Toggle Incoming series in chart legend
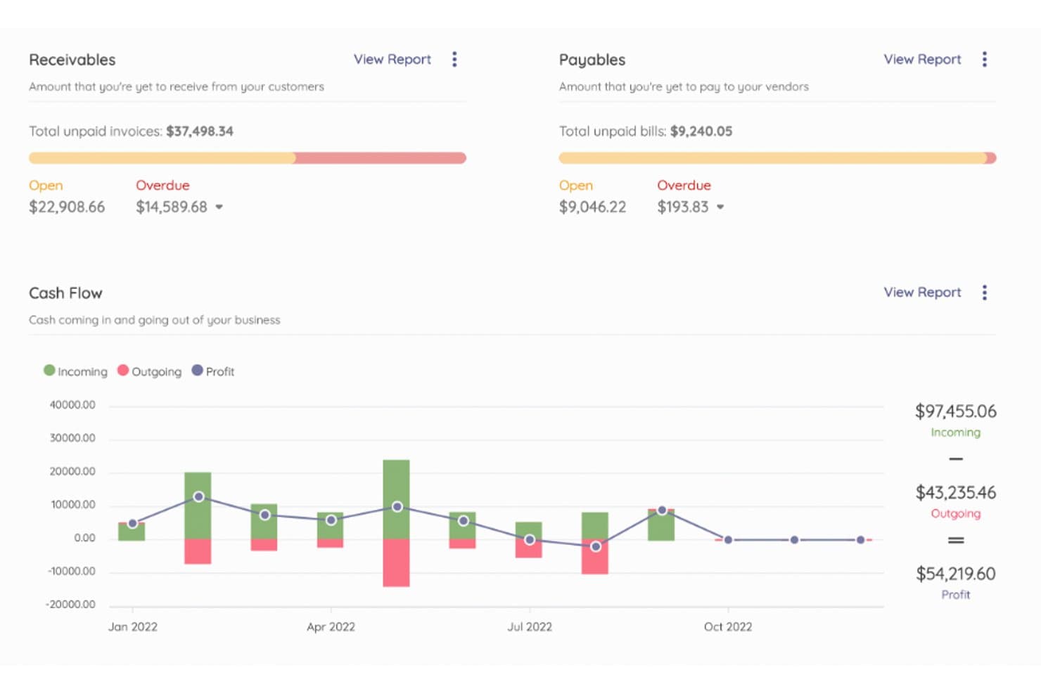This screenshot has width=1041, height=694. coord(75,371)
